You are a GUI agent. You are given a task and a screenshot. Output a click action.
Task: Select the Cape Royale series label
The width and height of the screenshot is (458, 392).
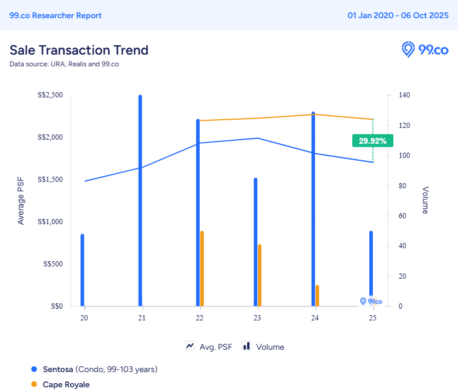(66, 384)
